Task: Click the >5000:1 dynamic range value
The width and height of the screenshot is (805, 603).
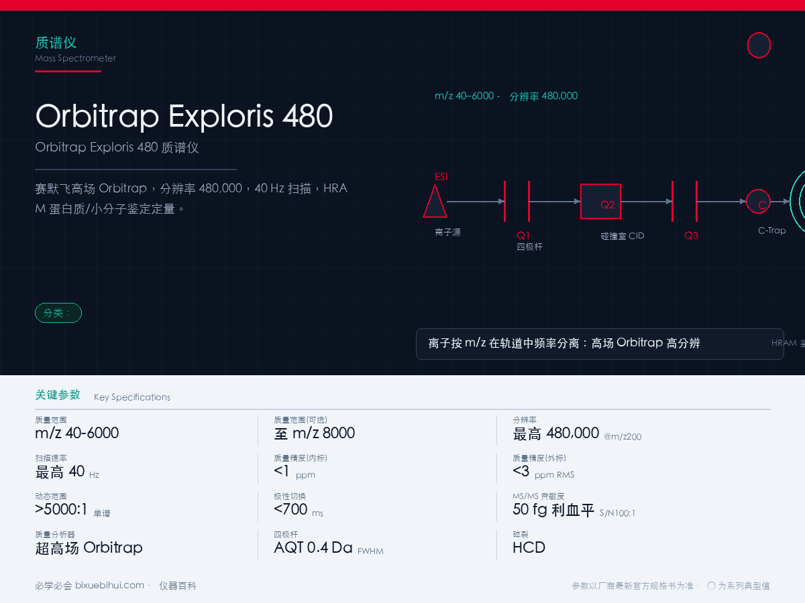Action: click(x=72, y=510)
